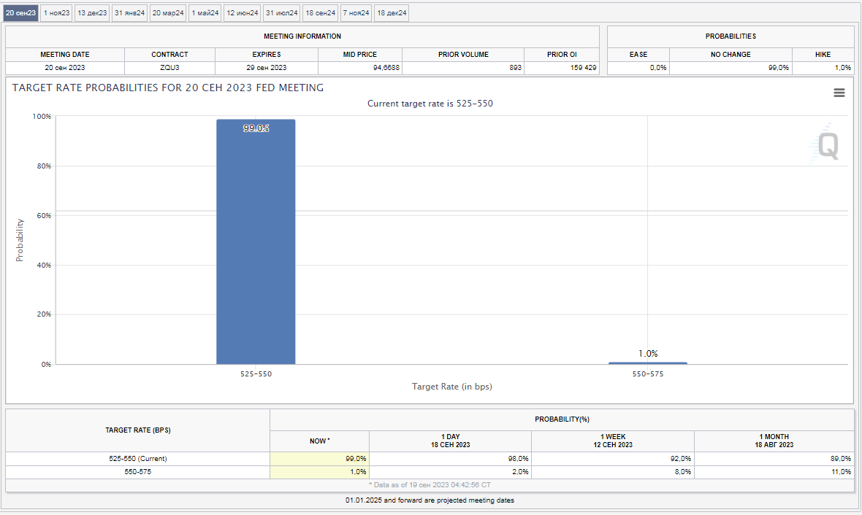Click the mid price value 94,6688
862x515 pixels.
click(386, 68)
